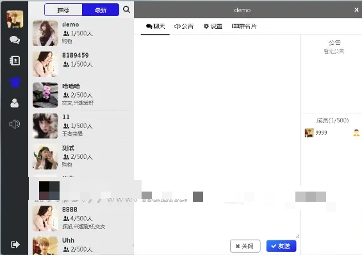Open the 8888 group avatar thumbnail
The height and width of the screenshot is (255, 362).
(x=45, y=218)
